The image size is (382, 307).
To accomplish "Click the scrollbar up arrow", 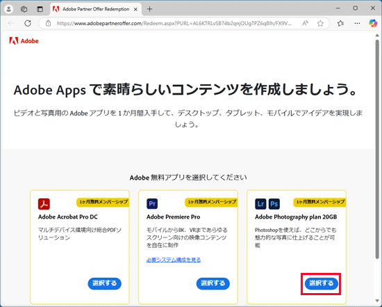I will pyautogui.click(x=377, y=36).
